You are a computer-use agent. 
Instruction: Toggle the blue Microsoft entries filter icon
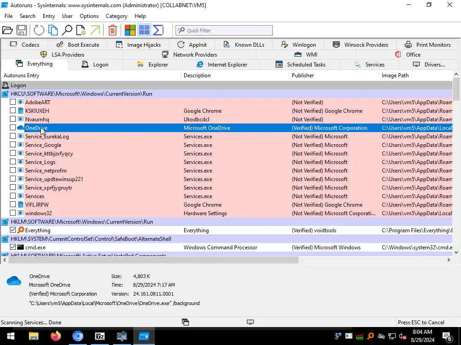tap(144, 30)
